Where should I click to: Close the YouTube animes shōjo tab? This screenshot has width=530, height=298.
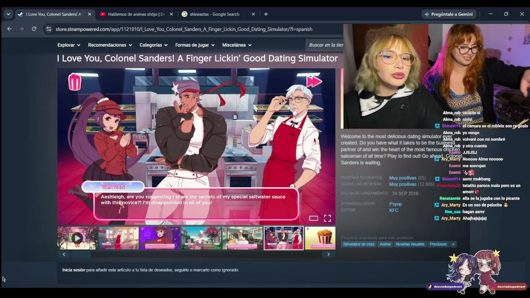[171, 14]
